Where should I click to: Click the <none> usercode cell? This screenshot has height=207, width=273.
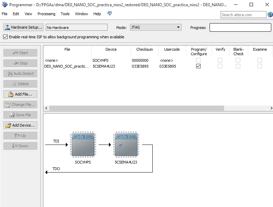pyautogui.click(x=166, y=60)
